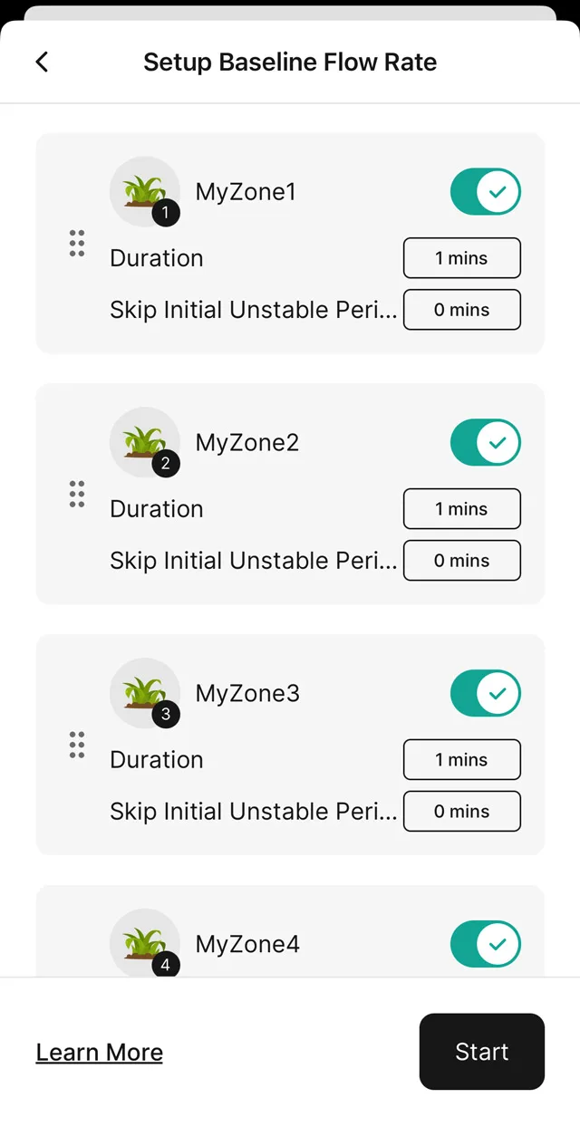Set the MyZone2 Duration value
This screenshot has width=580, height=1136.
pyautogui.click(x=461, y=509)
